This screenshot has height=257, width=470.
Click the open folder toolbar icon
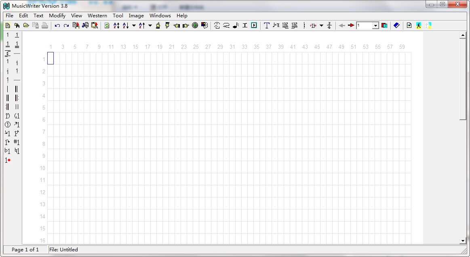(26, 25)
